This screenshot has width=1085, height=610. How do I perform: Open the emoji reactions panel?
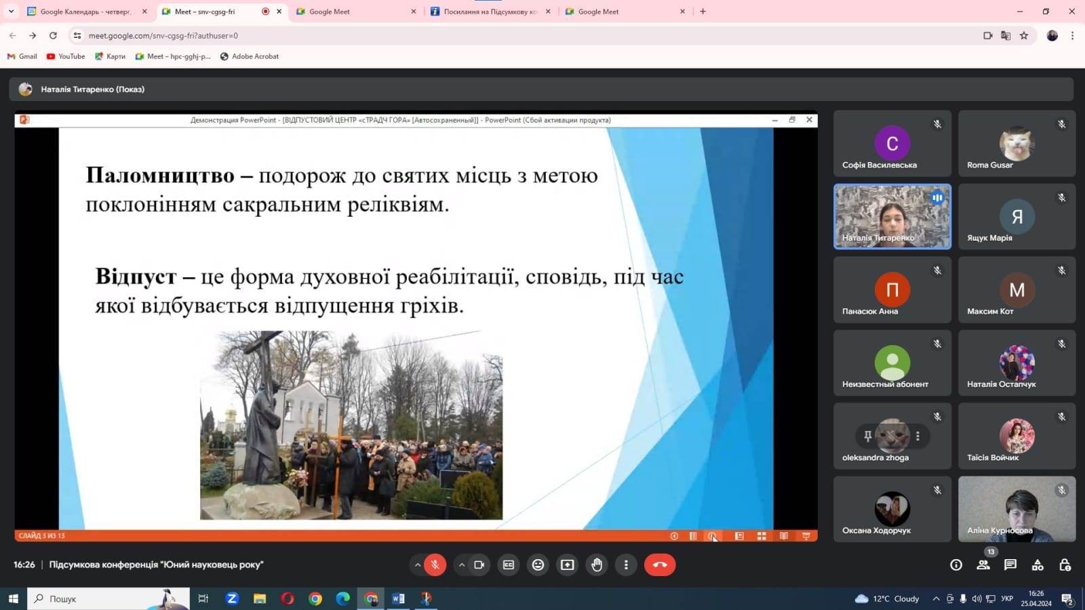click(x=538, y=565)
